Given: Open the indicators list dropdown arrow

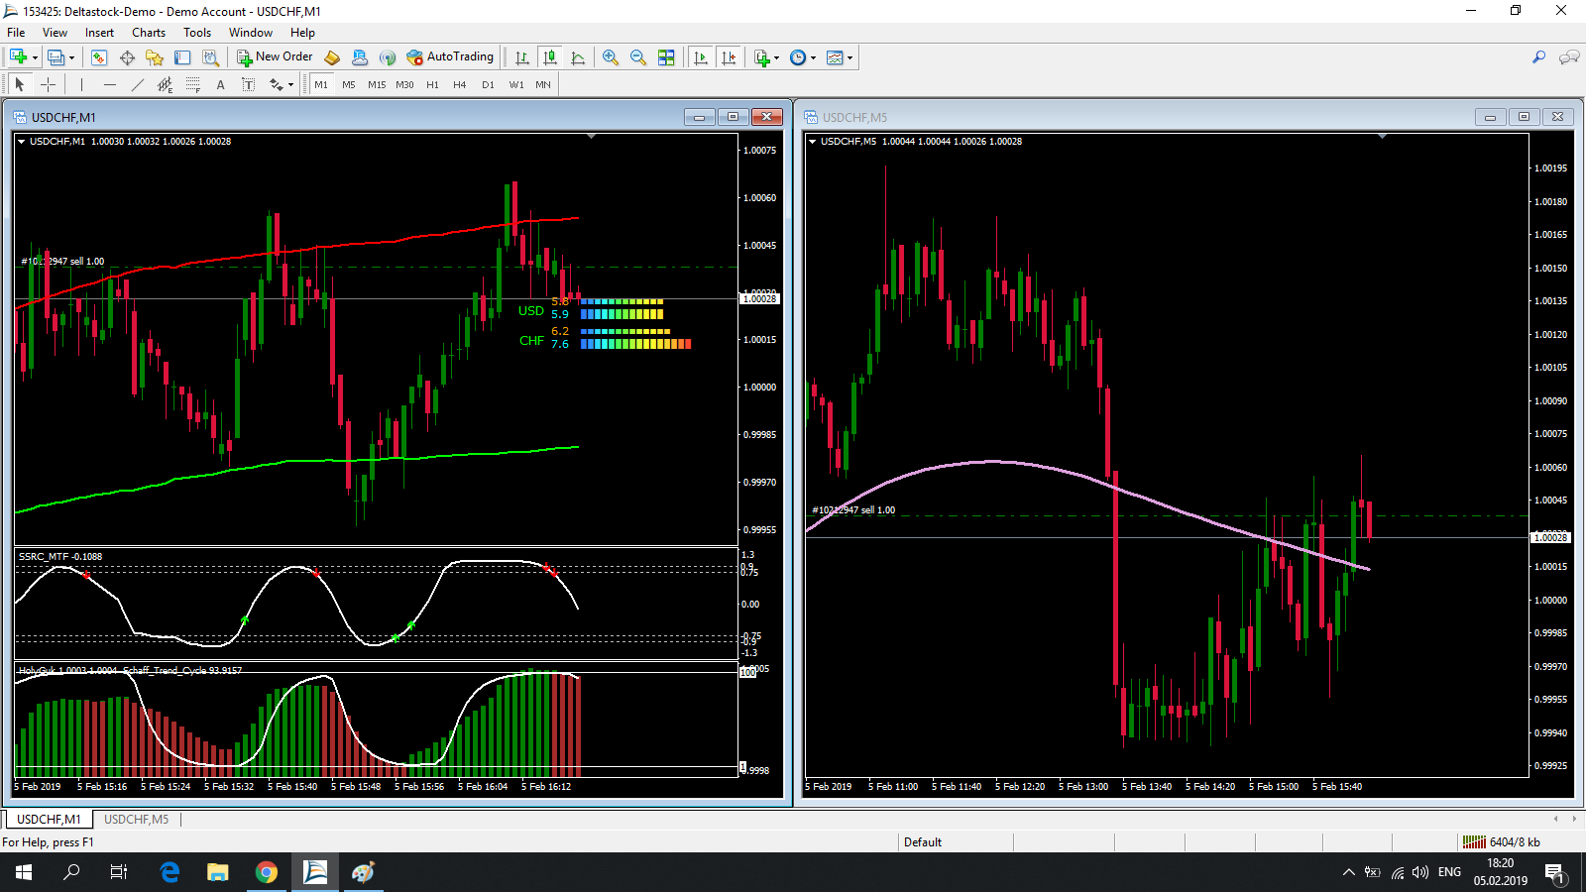Looking at the screenshot, I should (x=776, y=57).
